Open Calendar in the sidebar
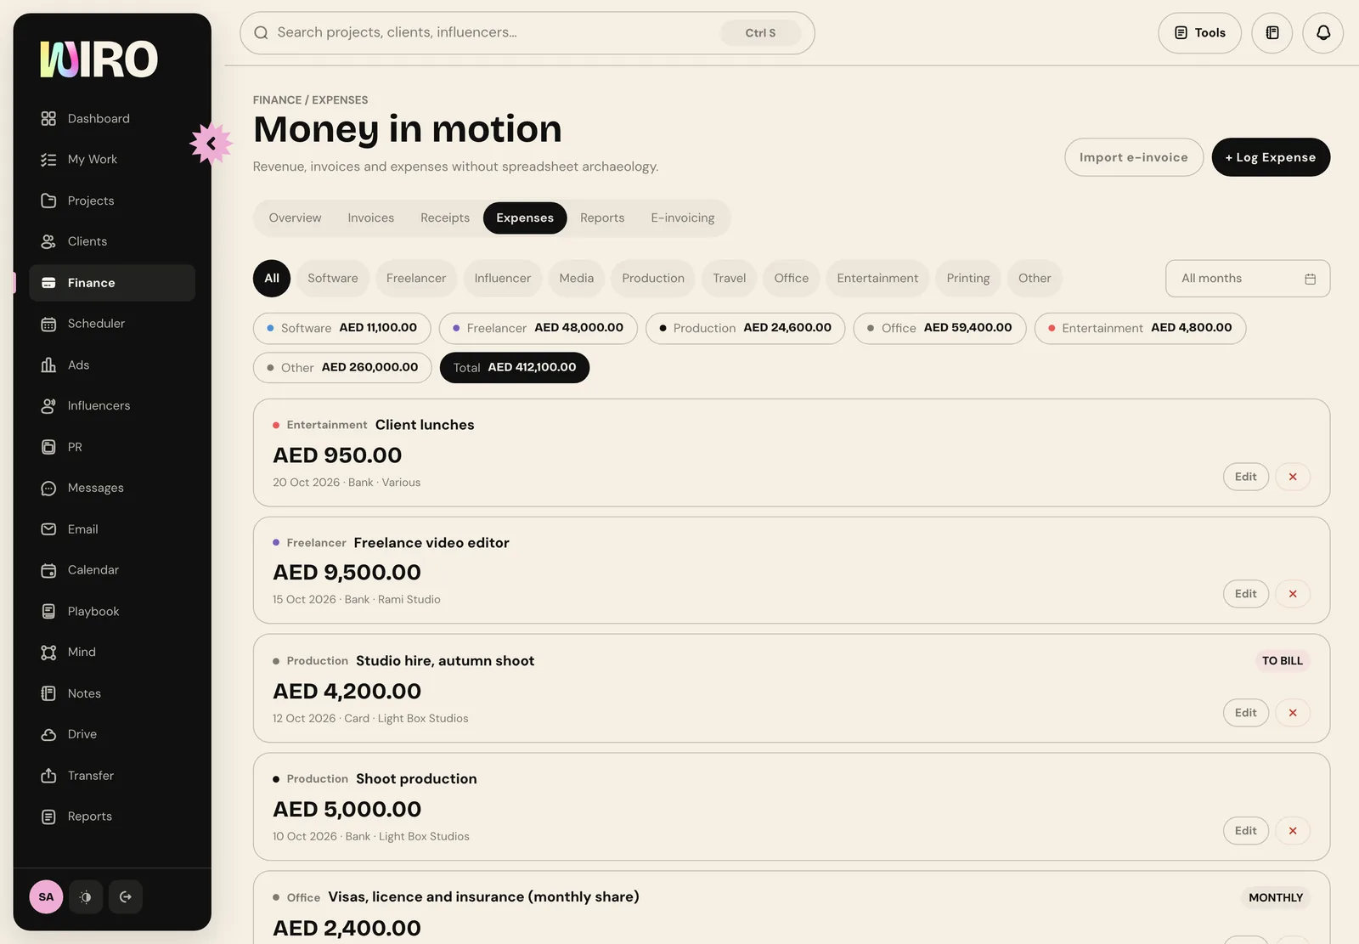1359x944 pixels. pyautogui.click(x=112, y=570)
